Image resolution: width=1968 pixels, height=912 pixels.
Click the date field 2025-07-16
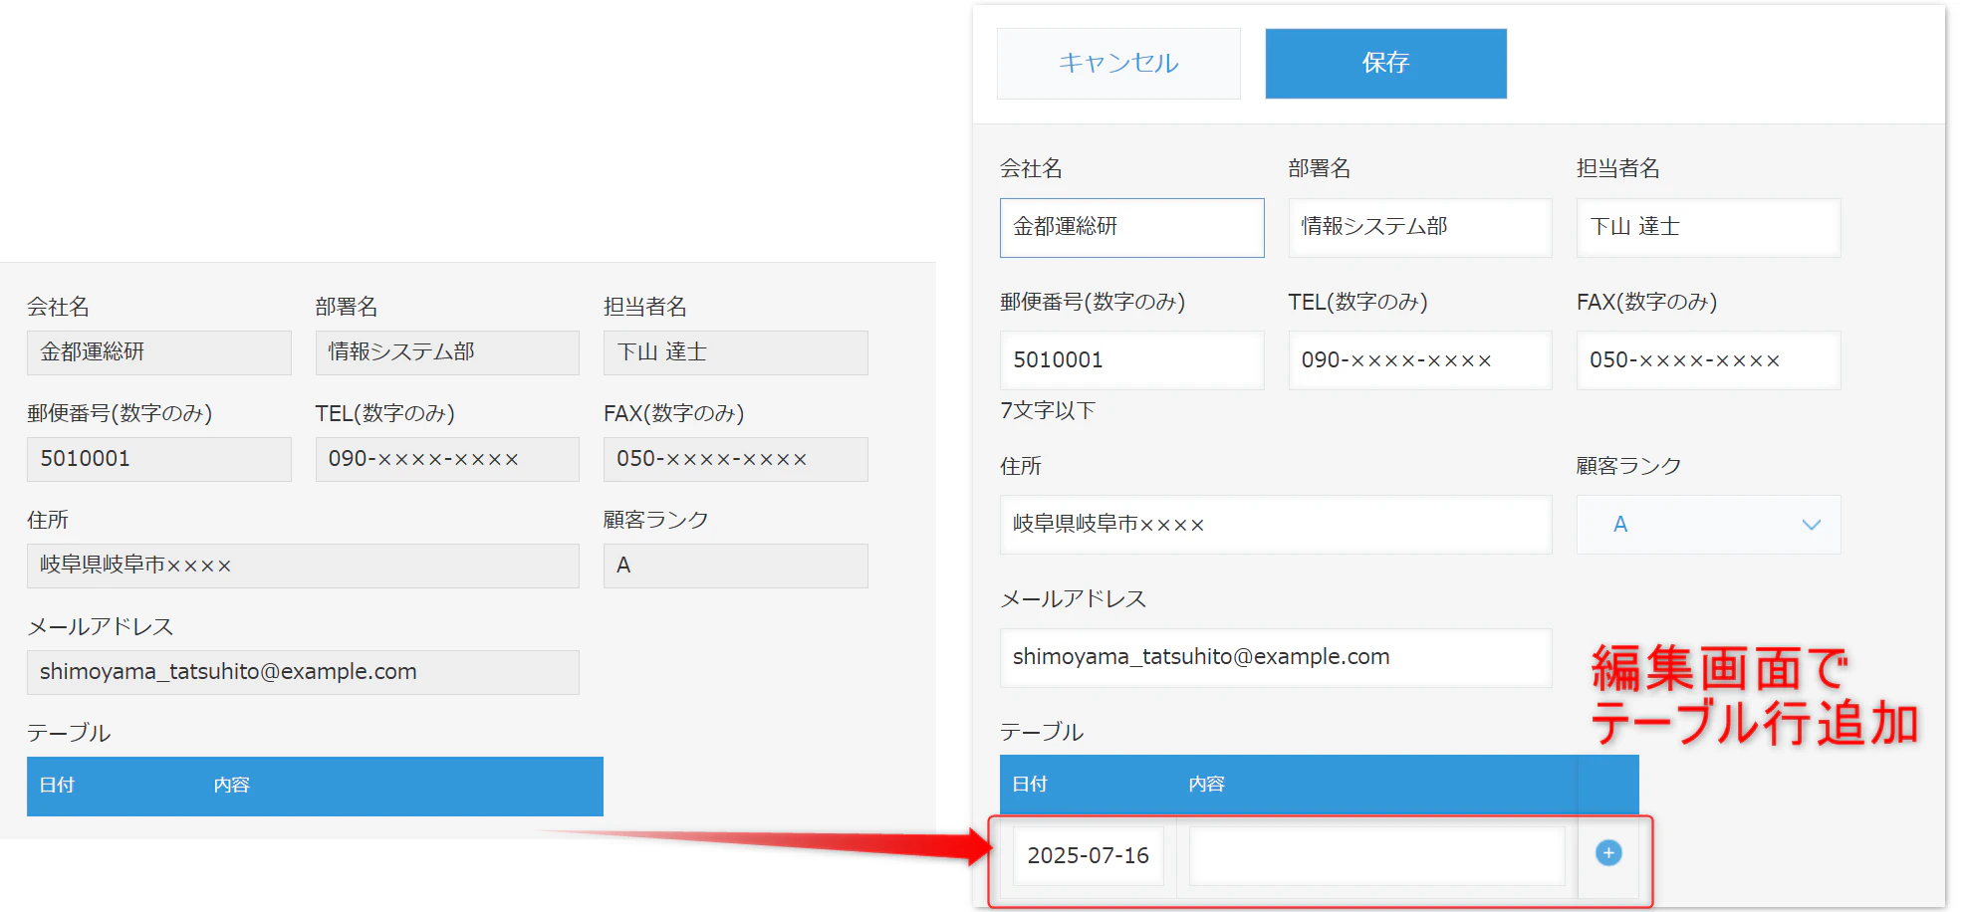point(1088,855)
